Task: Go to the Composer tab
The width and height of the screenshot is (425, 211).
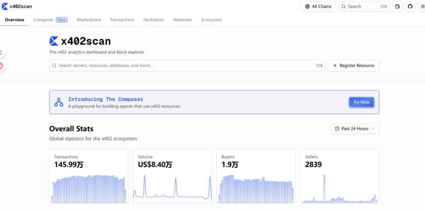Action: (44, 20)
